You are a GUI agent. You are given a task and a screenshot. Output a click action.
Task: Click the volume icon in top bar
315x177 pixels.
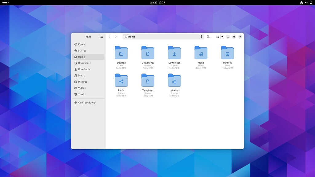coord(306,2)
